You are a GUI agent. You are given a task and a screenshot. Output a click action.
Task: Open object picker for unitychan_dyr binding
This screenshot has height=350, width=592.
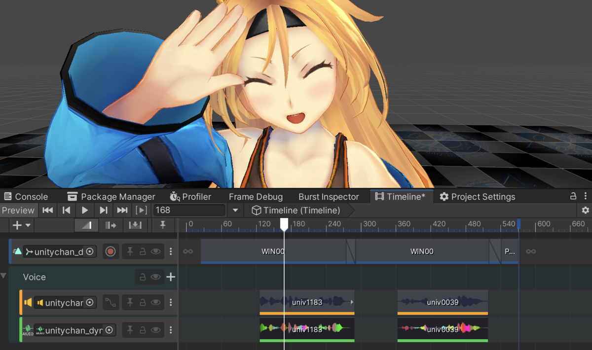110,330
